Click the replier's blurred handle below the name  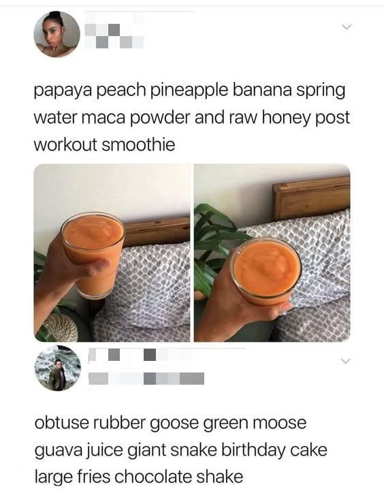[x=146, y=379]
